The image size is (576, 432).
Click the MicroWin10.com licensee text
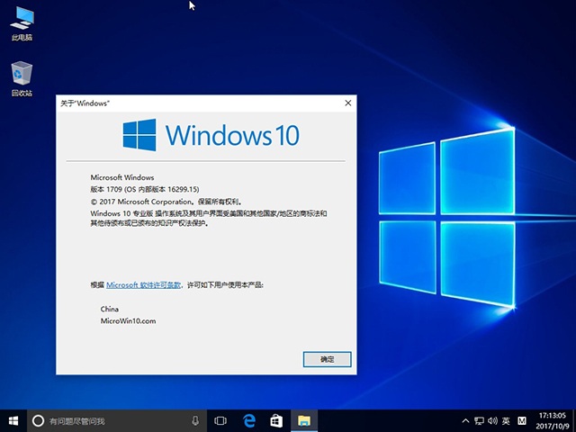pos(128,320)
